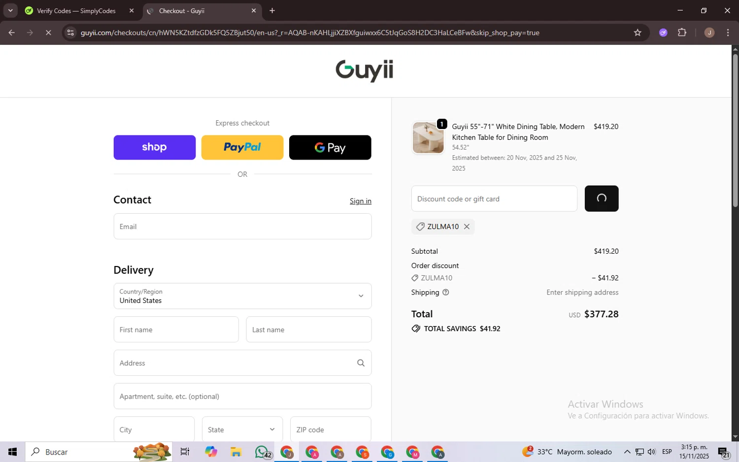Show hidden system tray icons
Screen dimensions: 739x462
point(627,452)
